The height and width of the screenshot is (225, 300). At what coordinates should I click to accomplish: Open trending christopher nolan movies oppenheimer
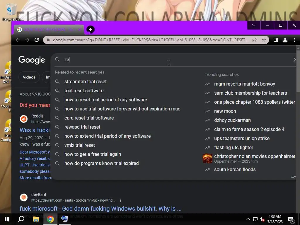[255, 156]
